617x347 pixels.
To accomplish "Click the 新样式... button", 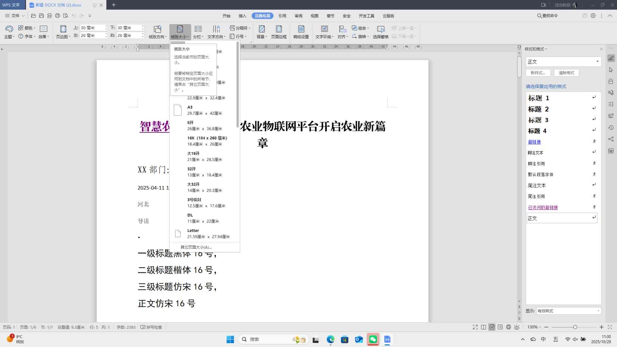I will (x=538, y=73).
